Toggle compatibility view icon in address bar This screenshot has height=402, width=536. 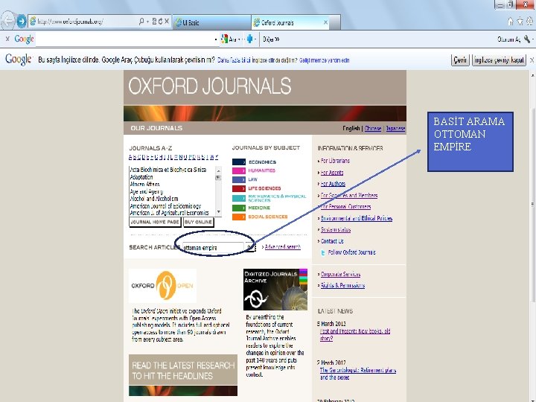pos(154,22)
